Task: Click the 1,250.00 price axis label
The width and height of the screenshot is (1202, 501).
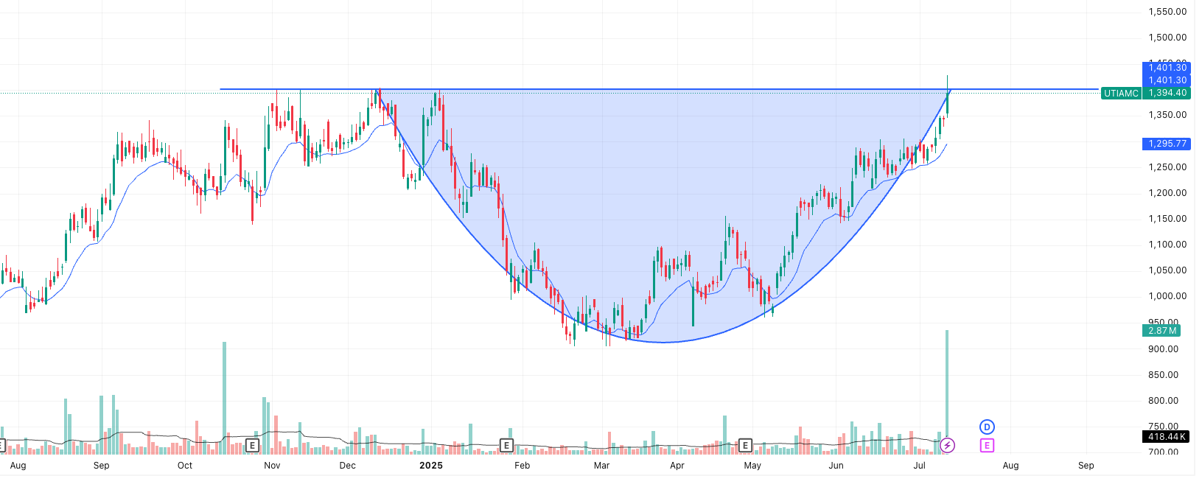Action: pos(1167,167)
